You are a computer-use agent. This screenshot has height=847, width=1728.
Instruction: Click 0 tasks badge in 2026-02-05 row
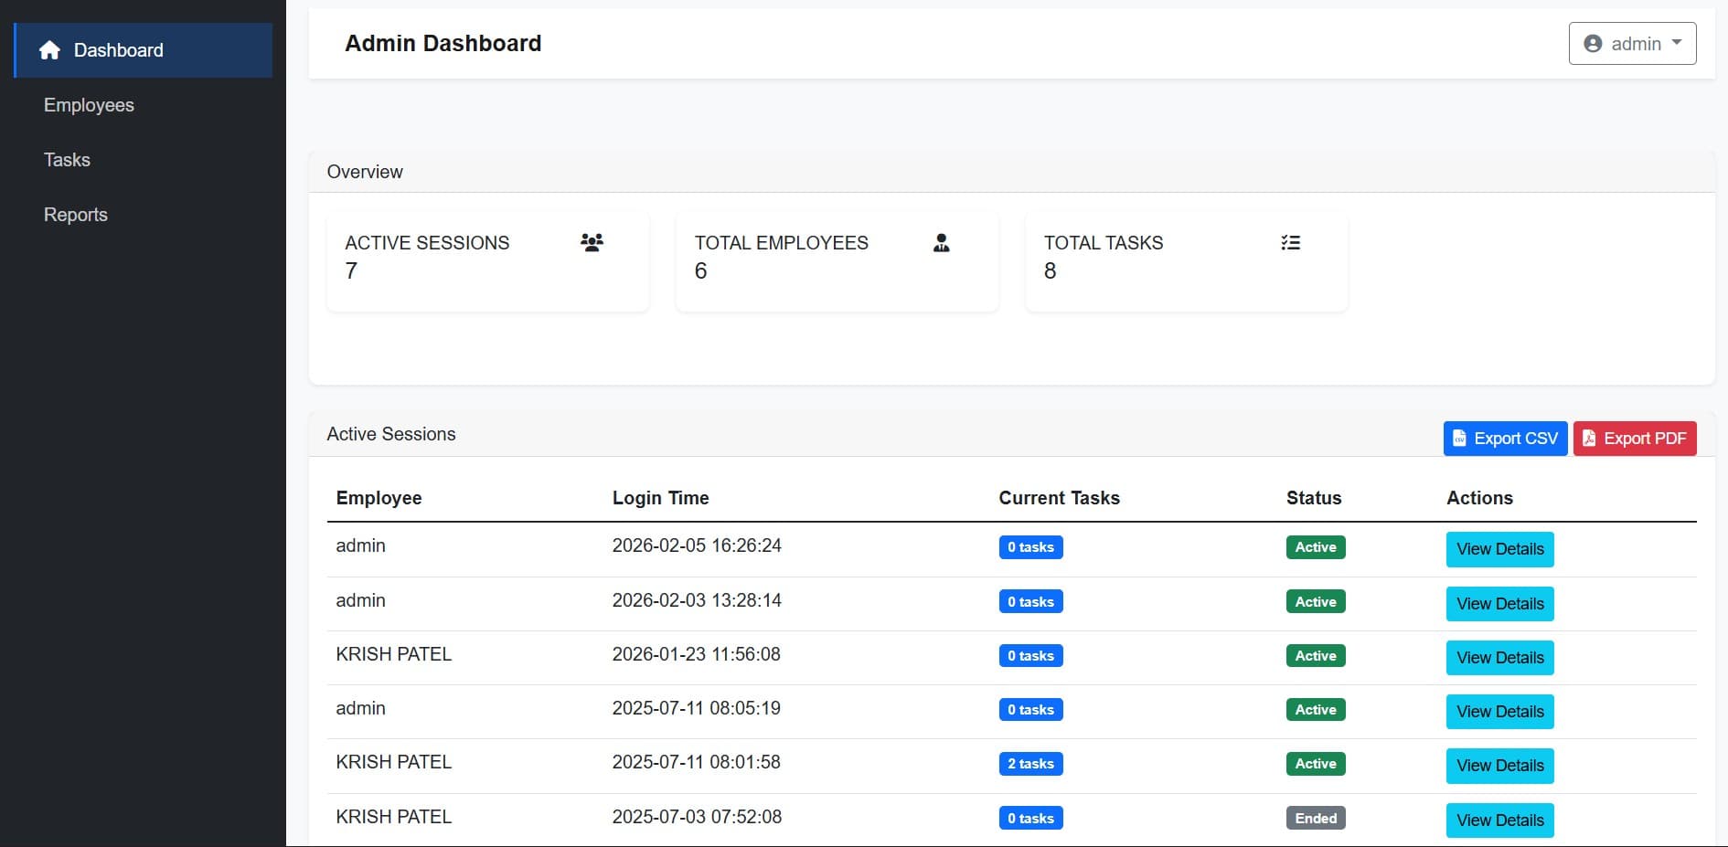point(1030,547)
